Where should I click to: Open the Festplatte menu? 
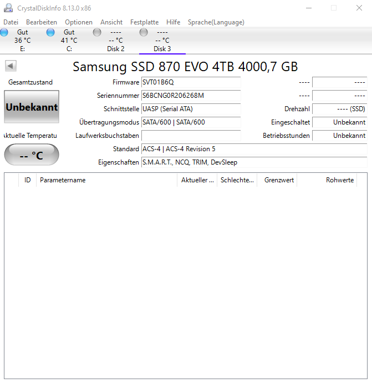(145, 22)
